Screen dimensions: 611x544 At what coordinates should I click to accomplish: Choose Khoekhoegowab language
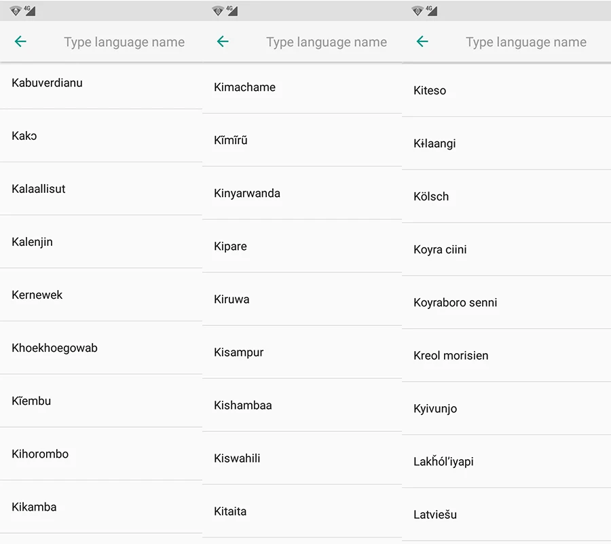pyautogui.click(x=101, y=348)
